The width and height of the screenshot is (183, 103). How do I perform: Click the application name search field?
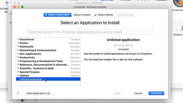tap(90, 32)
